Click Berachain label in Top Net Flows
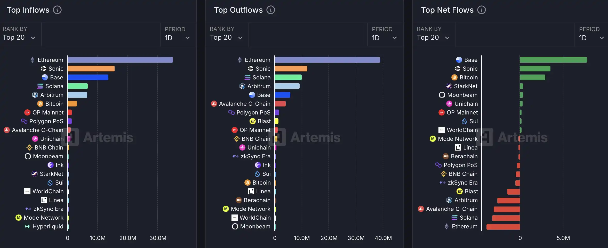This screenshot has width=608, height=248. click(x=464, y=156)
